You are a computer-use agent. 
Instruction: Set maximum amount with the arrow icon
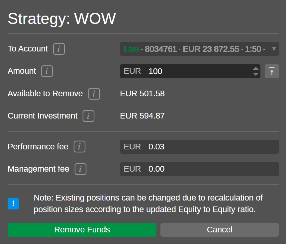tap(272, 71)
